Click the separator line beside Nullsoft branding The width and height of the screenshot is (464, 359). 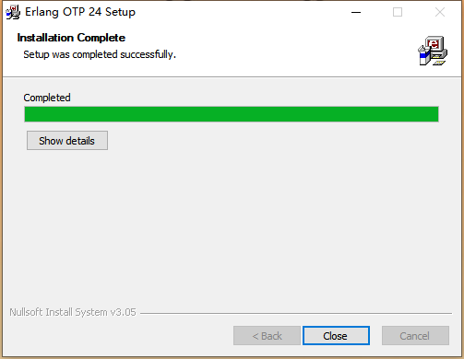coord(296,313)
